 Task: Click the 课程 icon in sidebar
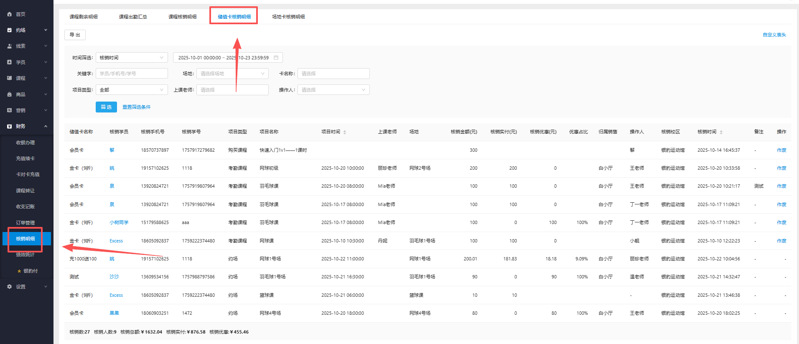point(10,78)
